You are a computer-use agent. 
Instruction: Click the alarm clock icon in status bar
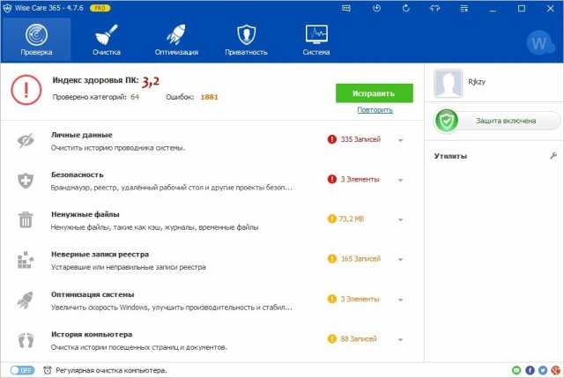(x=46, y=370)
